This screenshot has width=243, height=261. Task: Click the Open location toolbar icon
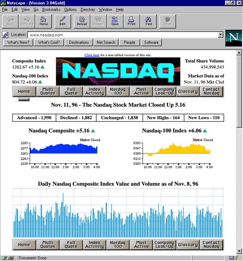[115, 21]
